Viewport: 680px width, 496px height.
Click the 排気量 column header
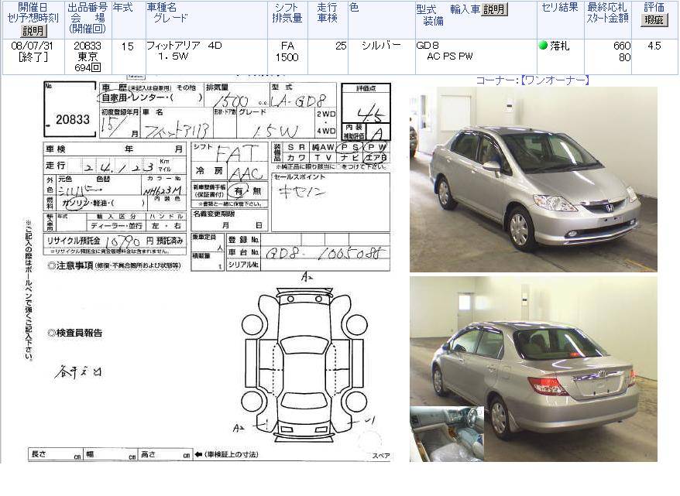click(x=287, y=19)
